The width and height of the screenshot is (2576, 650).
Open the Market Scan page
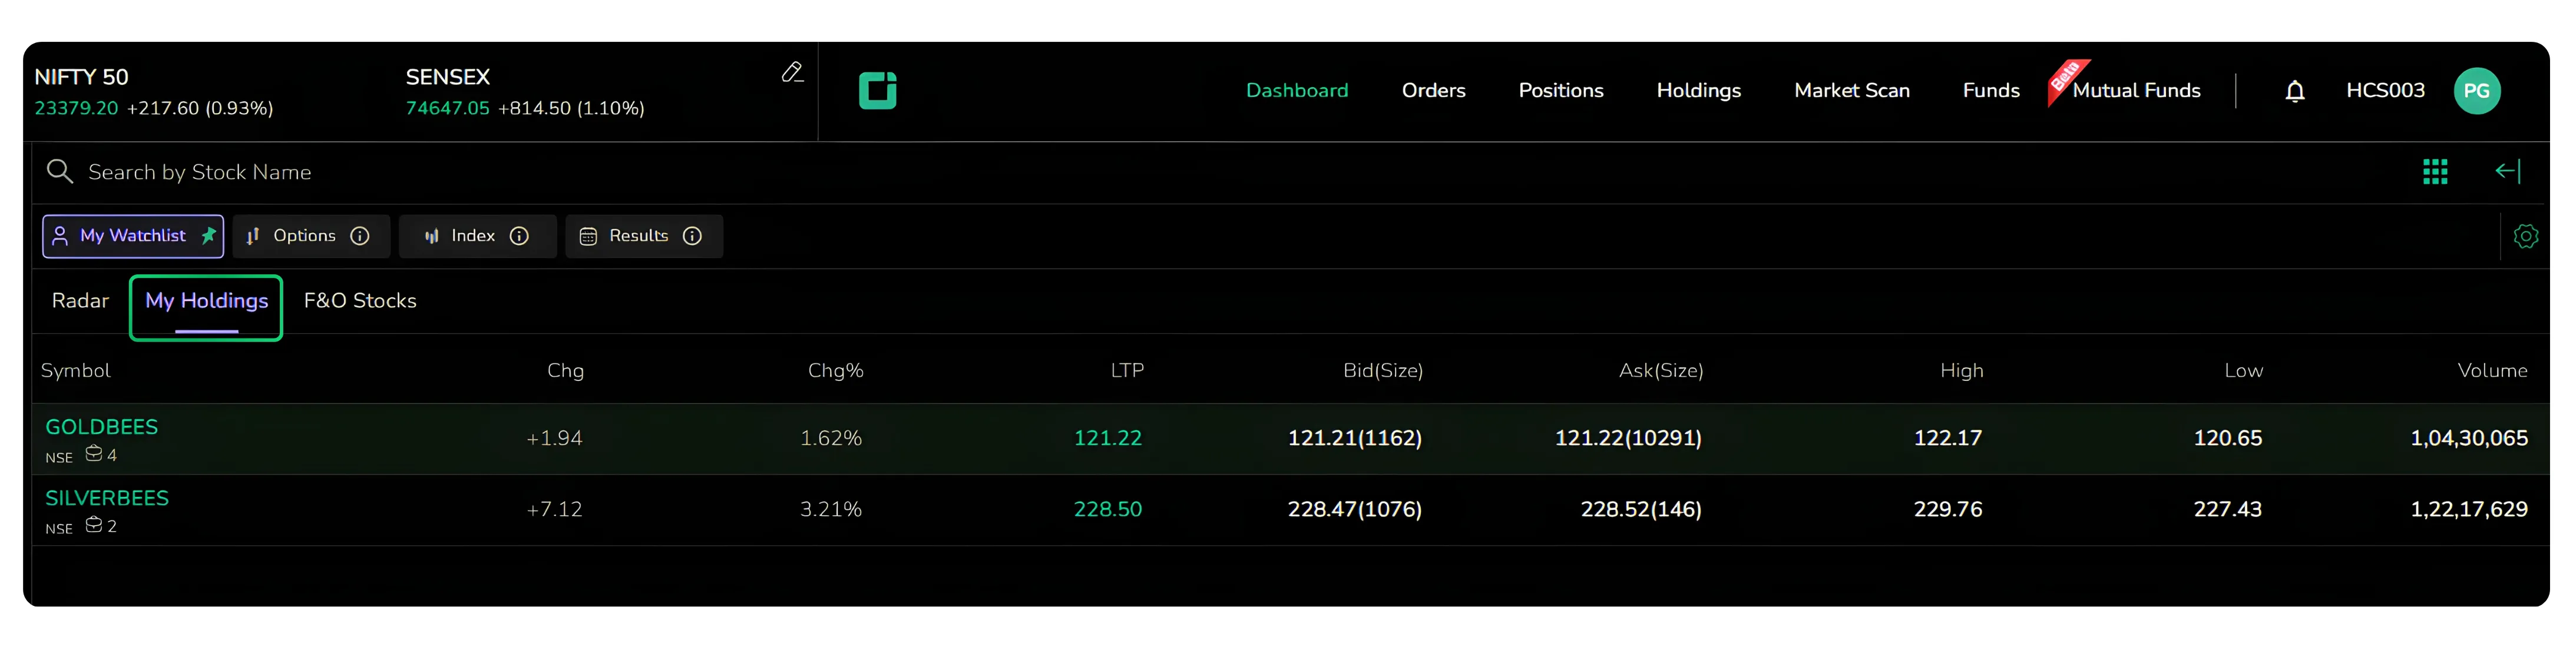1851,91
